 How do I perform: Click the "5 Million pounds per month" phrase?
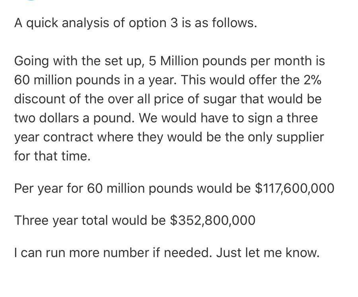(229, 61)
